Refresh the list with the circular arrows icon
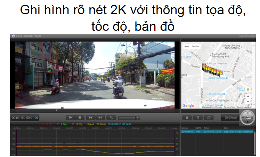260x157 pixels. point(209,118)
